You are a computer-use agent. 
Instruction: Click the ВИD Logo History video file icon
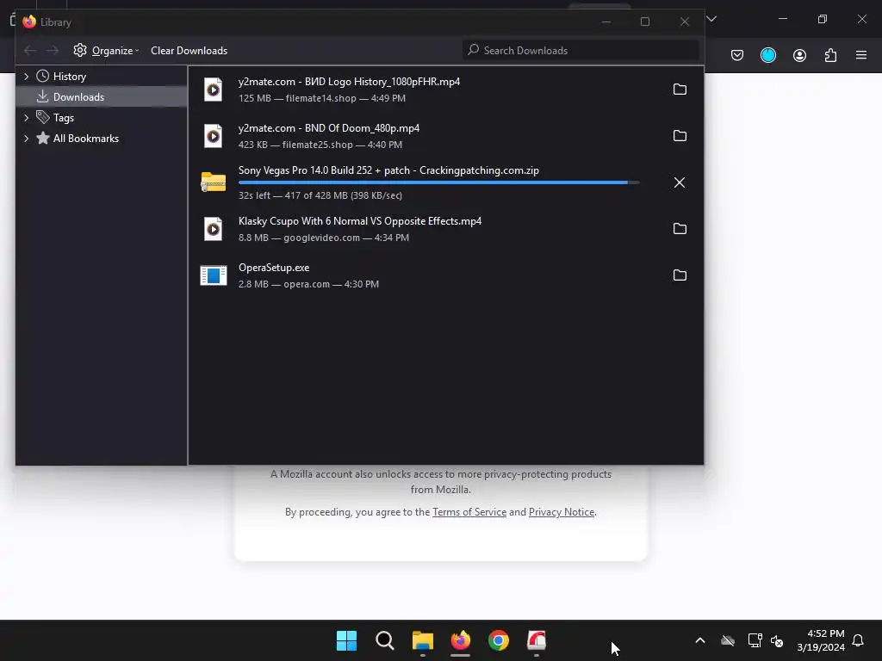click(214, 90)
